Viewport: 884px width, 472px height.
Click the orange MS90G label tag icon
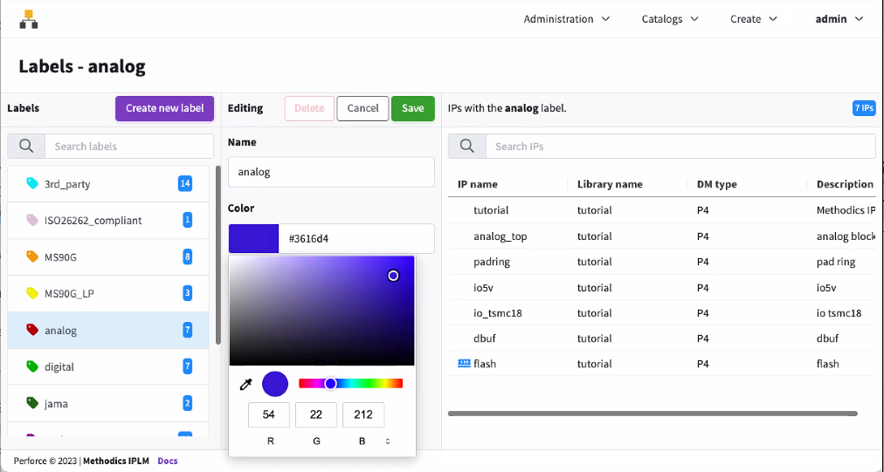pos(32,257)
